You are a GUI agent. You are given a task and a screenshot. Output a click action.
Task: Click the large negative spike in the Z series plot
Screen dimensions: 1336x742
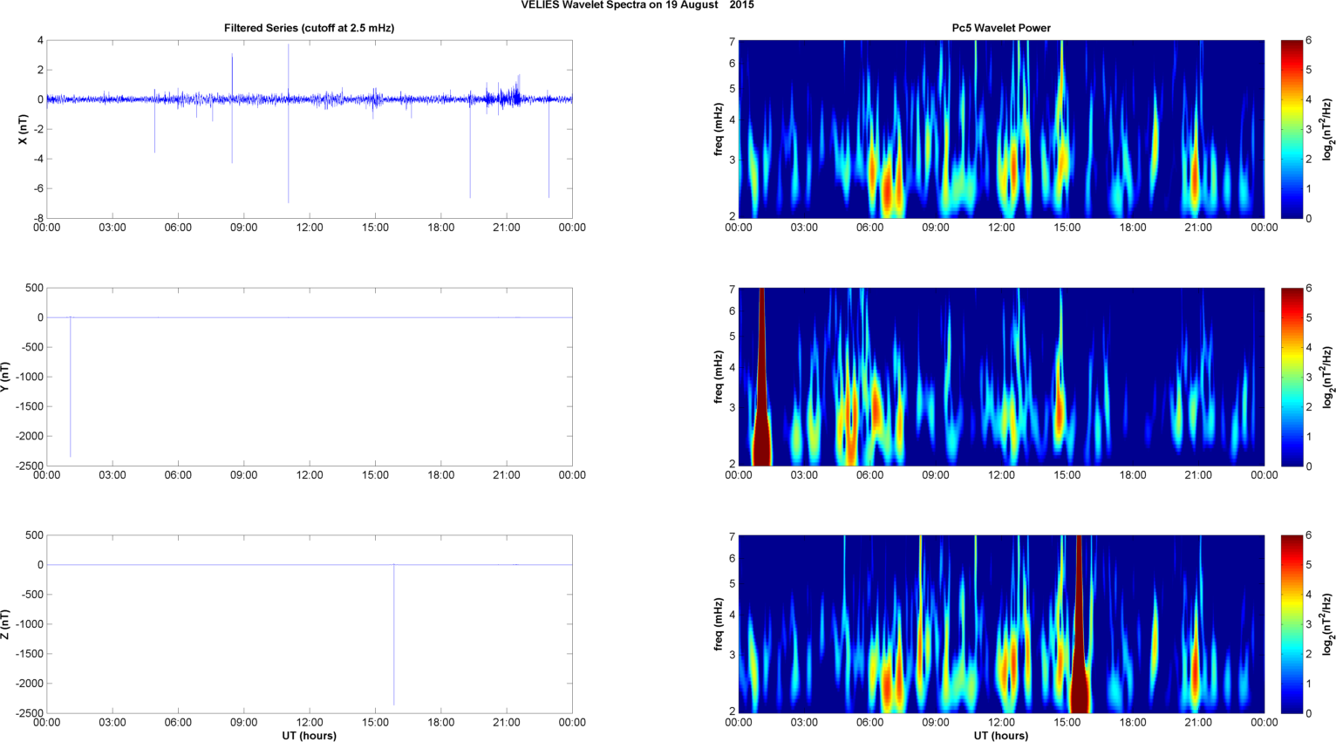click(x=394, y=635)
